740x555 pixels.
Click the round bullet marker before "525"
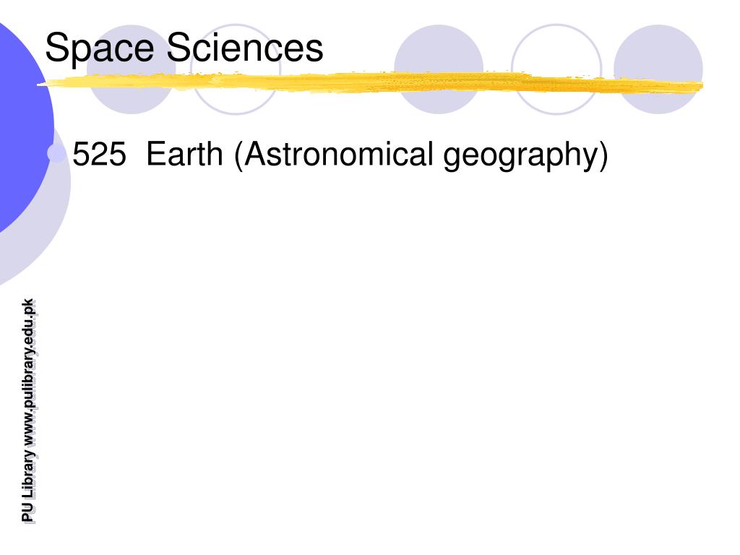coord(56,154)
